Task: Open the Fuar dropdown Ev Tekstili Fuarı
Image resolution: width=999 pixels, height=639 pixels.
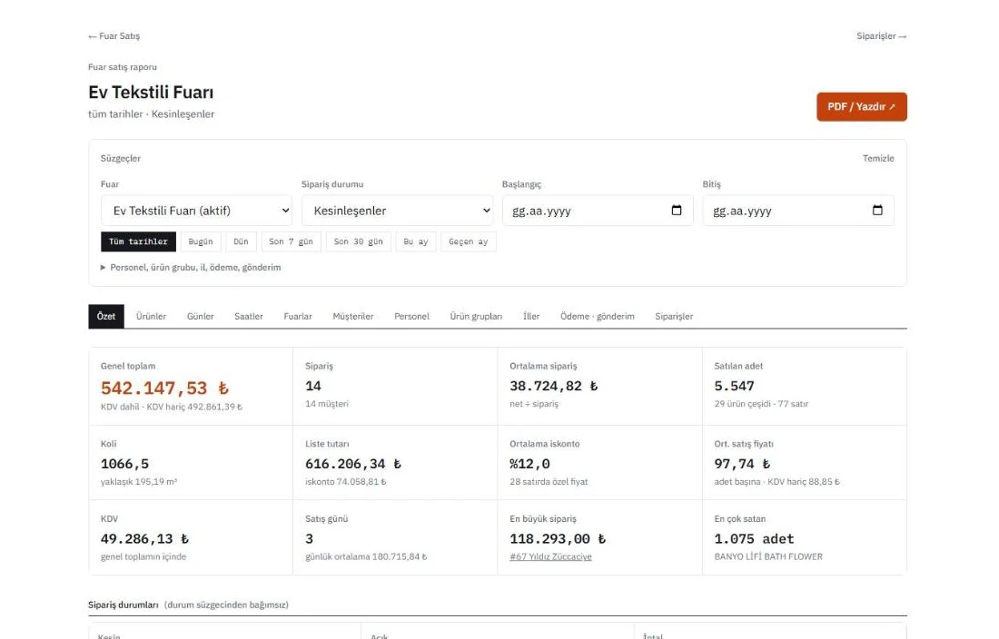Action: pyautogui.click(x=196, y=211)
